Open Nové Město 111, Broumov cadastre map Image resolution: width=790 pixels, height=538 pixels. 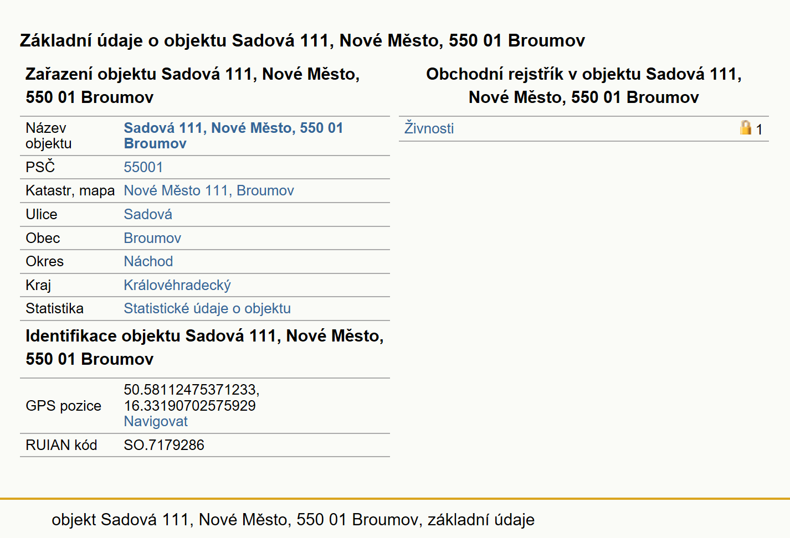click(x=209, y=190)
